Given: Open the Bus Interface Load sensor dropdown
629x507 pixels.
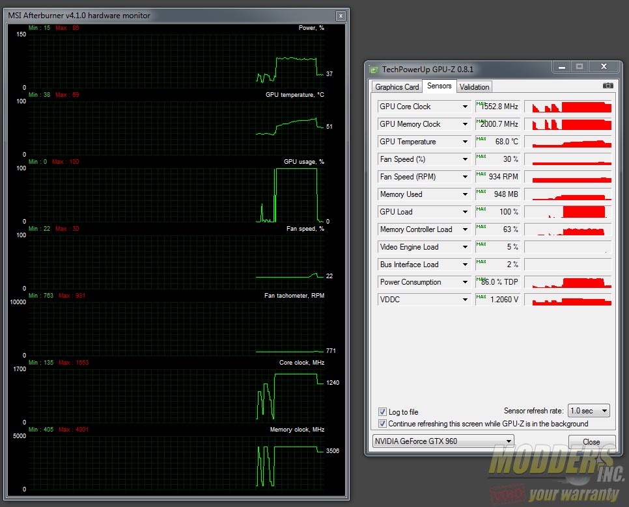Looking at the screenshot, I should (x=464, y=265).
